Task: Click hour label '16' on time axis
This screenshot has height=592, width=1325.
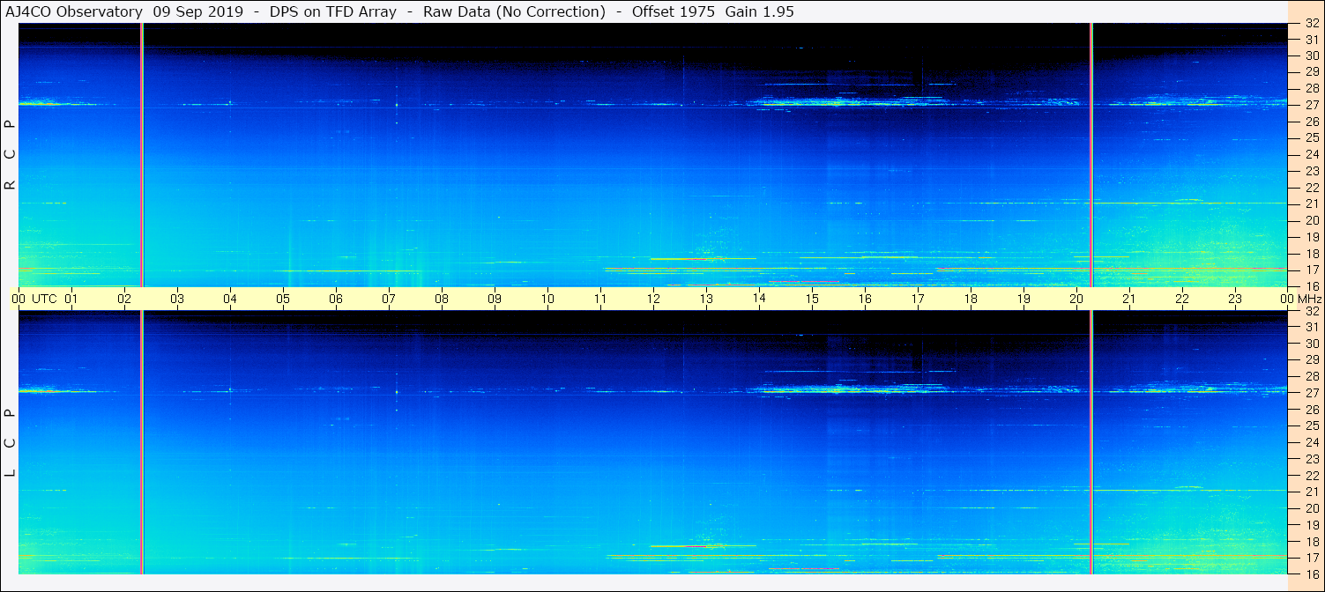Action: [865, 299]
